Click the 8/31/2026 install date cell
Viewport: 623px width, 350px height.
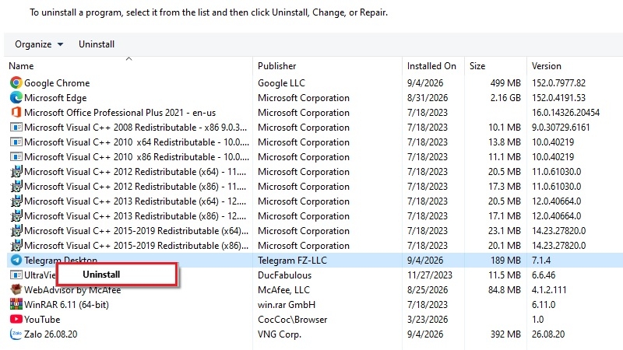427,98
